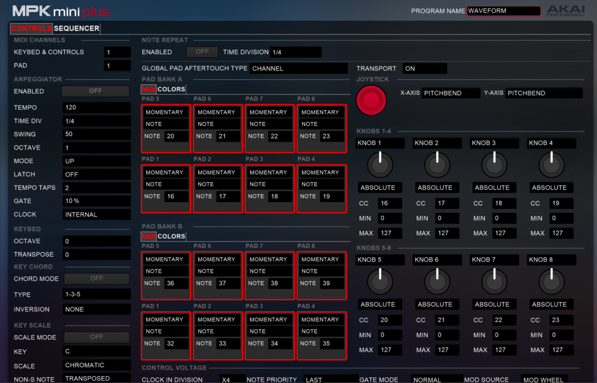The width and height of the screenshot is (597, 383).
Task: Click the Knob 1 dial
Action: 380,164
